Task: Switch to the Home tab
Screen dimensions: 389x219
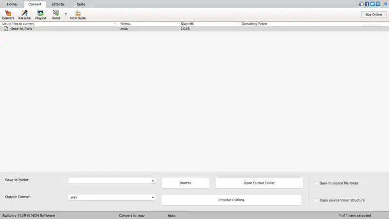Action: (12, 4)
